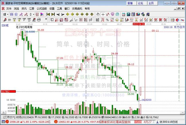The width and height of the screenshot is (186, 125).
Task: Click the 29.09 price label
Action: point(114,54)
